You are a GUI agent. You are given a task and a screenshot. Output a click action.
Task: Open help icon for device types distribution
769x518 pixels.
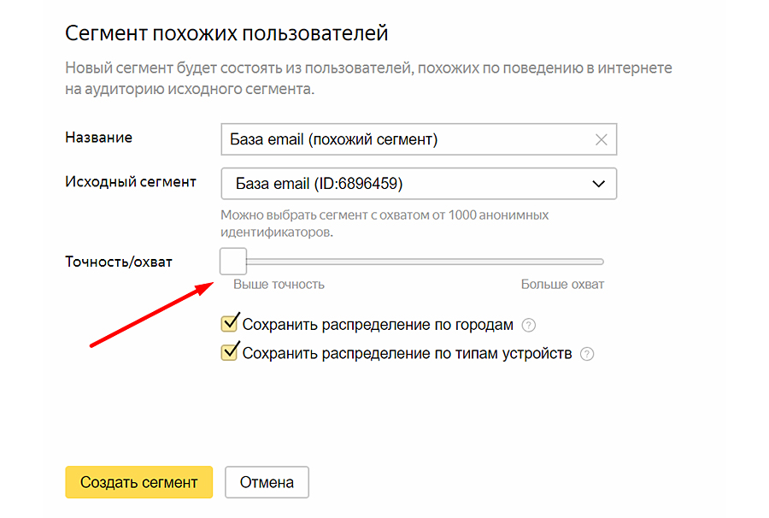point(587,354)
